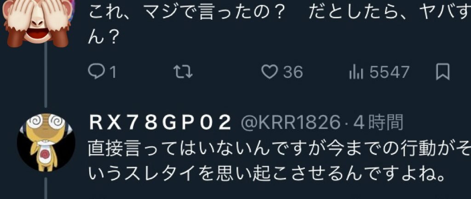Click the thread connector line between avatars
Image resolution: width=471 pixels, height=199 pixels.
tap(46, 76)
